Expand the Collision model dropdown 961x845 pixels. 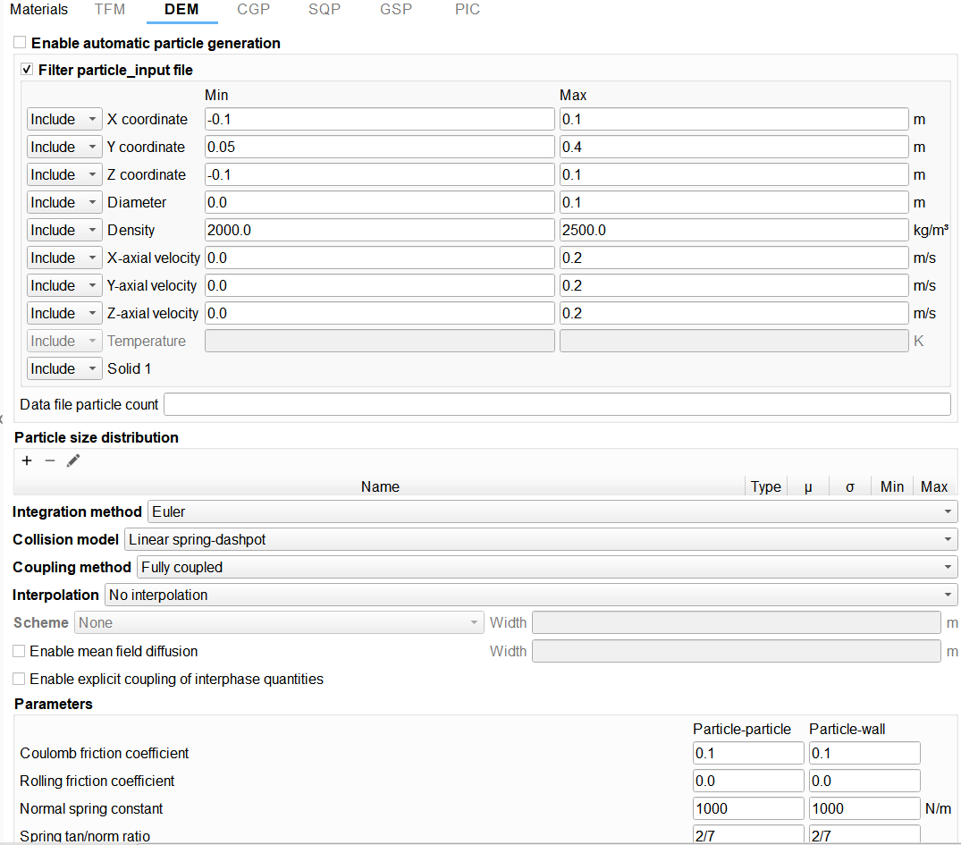point(540,539)
